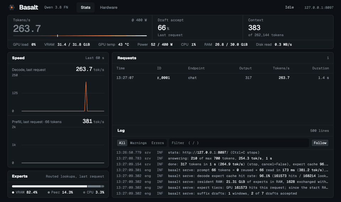Click log line 'suffix drafts: 1 windows'
Screen dimensions: 341x202
click(222, 193)
